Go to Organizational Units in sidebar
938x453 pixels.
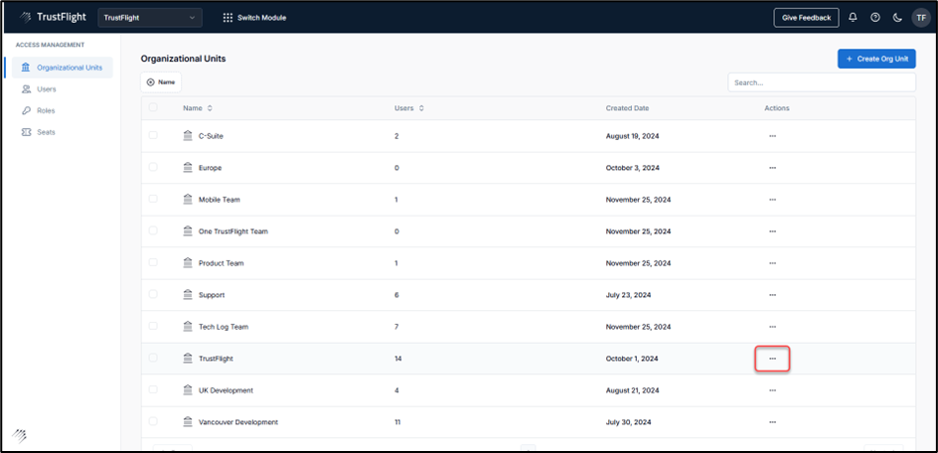click(x=63, y=68)
